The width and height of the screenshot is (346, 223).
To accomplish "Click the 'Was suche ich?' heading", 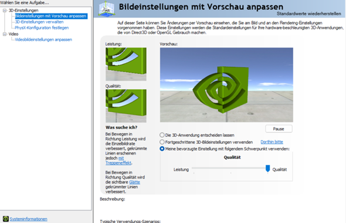I will click(121, 127).
